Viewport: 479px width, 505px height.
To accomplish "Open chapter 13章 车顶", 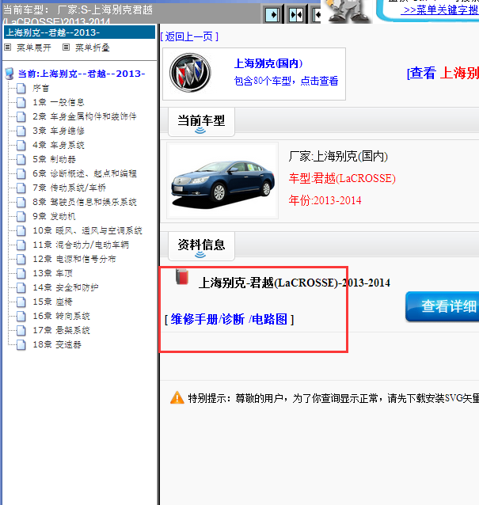I will click(52, 273).
